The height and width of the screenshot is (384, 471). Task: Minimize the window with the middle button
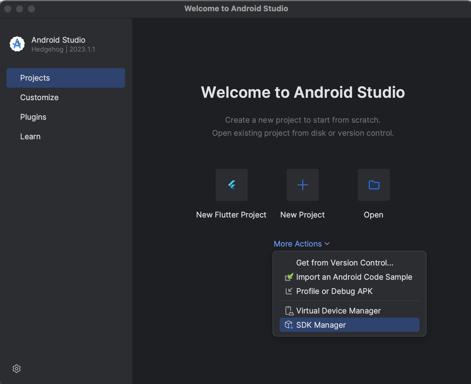pos(20,9)
